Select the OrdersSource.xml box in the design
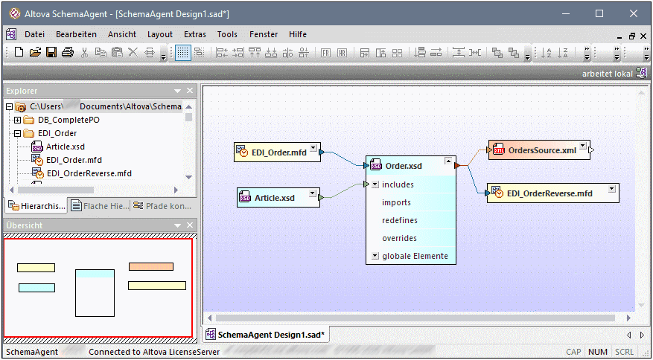 (541, 150)
